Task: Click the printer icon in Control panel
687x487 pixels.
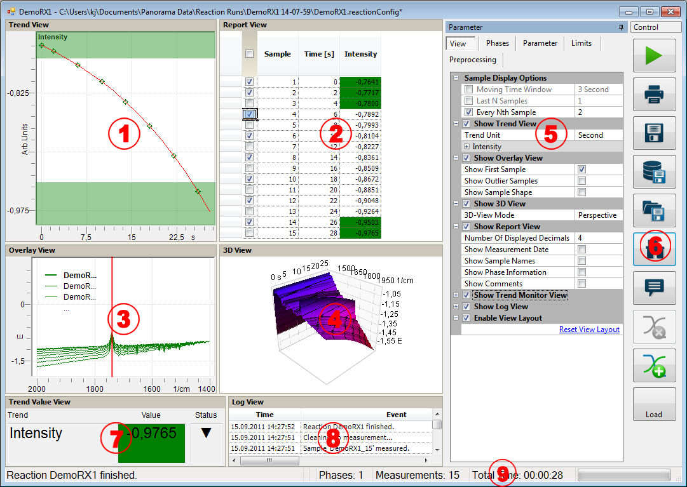Action: [654, 95]
